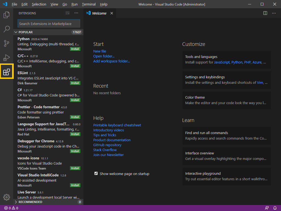Close the Welcome tab
This screenshot has height=211, width=281.
[112, 13]
